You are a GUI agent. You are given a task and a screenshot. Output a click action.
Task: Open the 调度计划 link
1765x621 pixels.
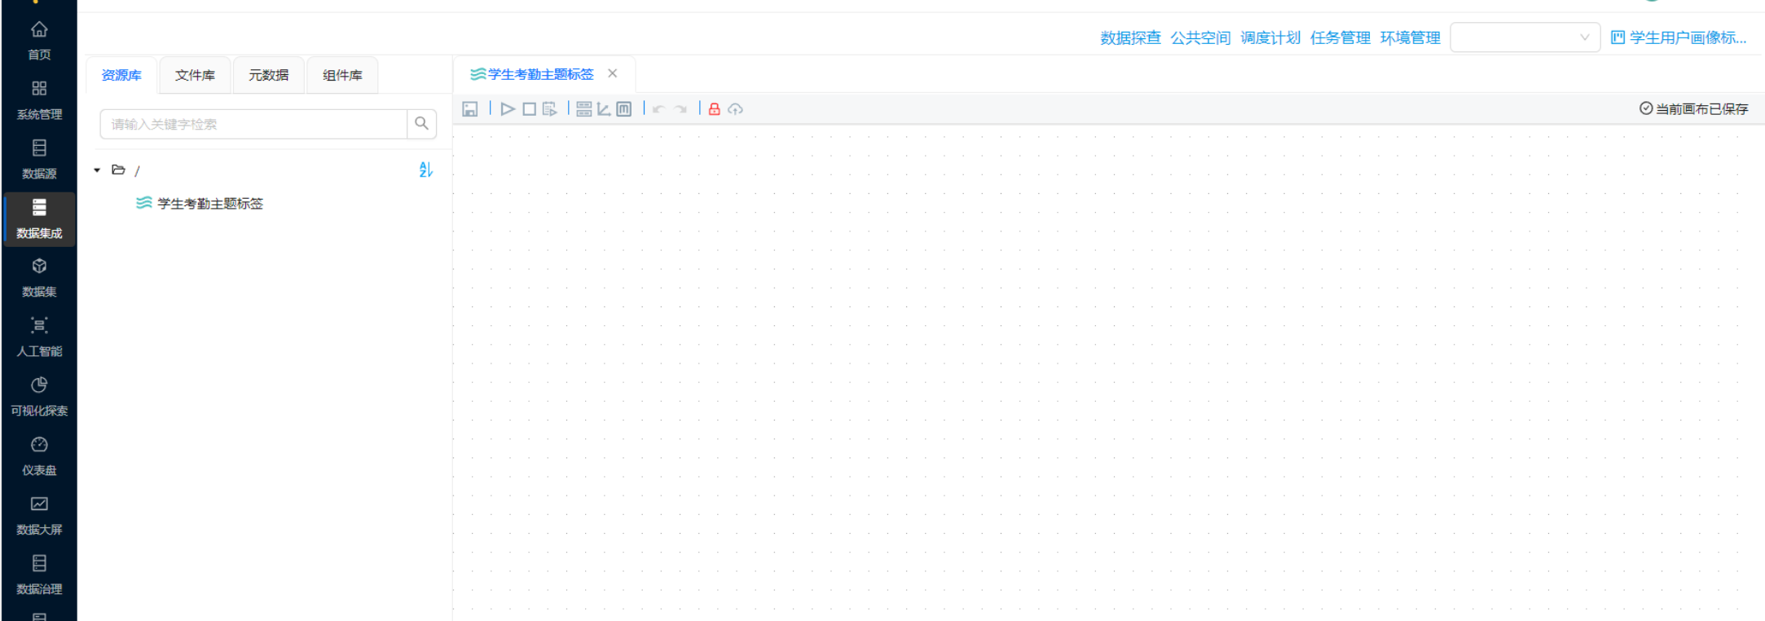coord(1270,37)
